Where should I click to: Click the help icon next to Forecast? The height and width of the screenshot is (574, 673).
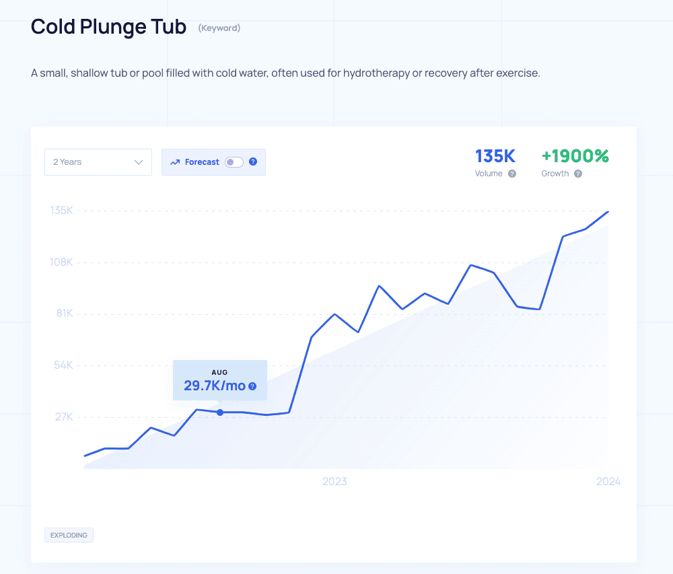tap(253, 162)
